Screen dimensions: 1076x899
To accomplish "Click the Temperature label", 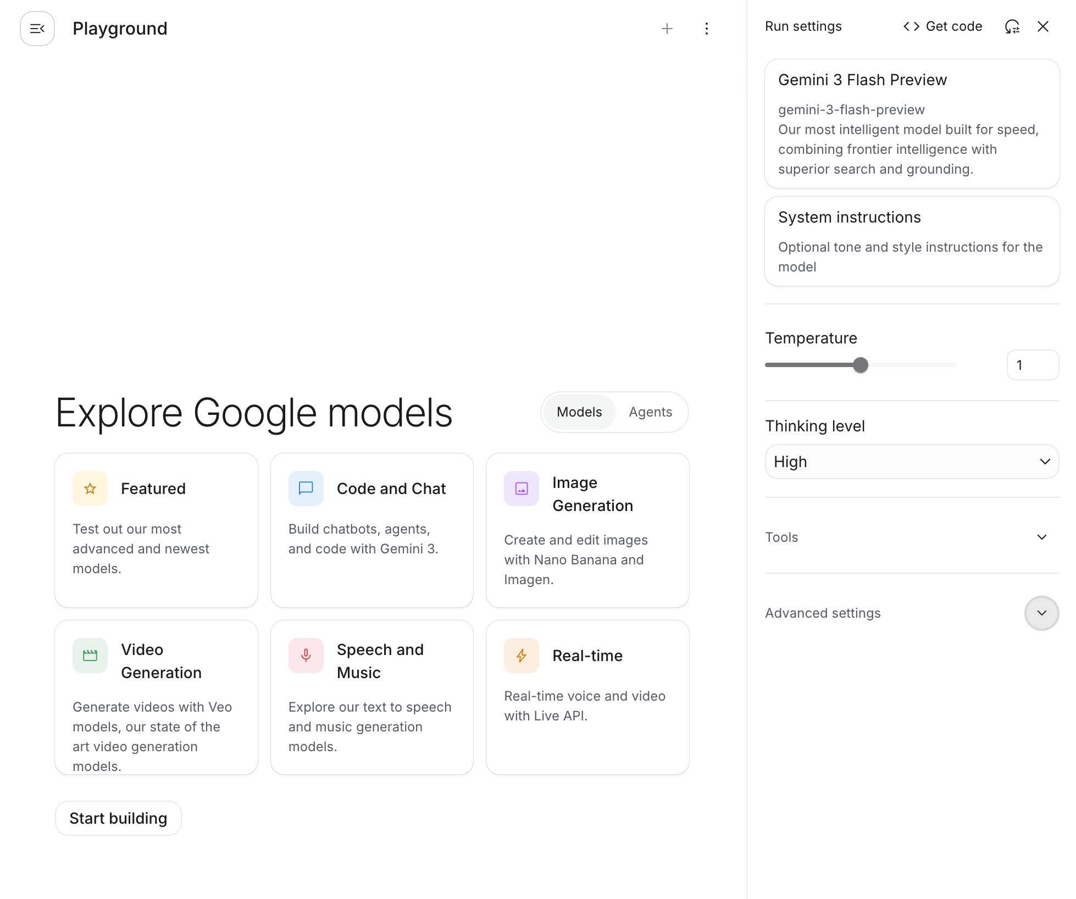I will pyautogui.click(x=811, y=338).
